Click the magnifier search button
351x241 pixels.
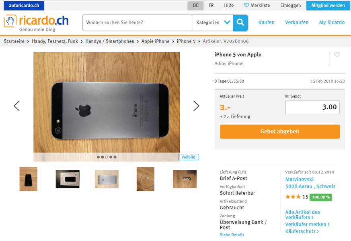coord(240,22)
